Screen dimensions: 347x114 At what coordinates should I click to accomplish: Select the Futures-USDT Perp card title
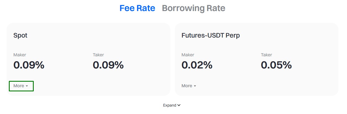[x=210, y=36]
